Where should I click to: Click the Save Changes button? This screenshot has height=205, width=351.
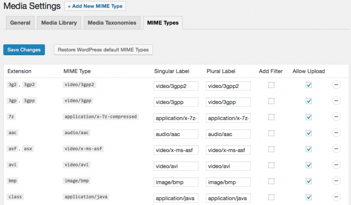24,50
